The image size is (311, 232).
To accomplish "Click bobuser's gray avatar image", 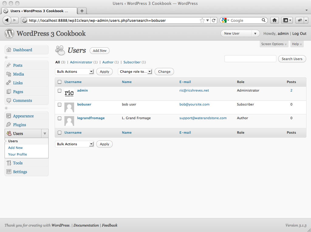I will pos(69,107).
